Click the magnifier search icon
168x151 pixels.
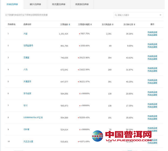pos(116,15)
